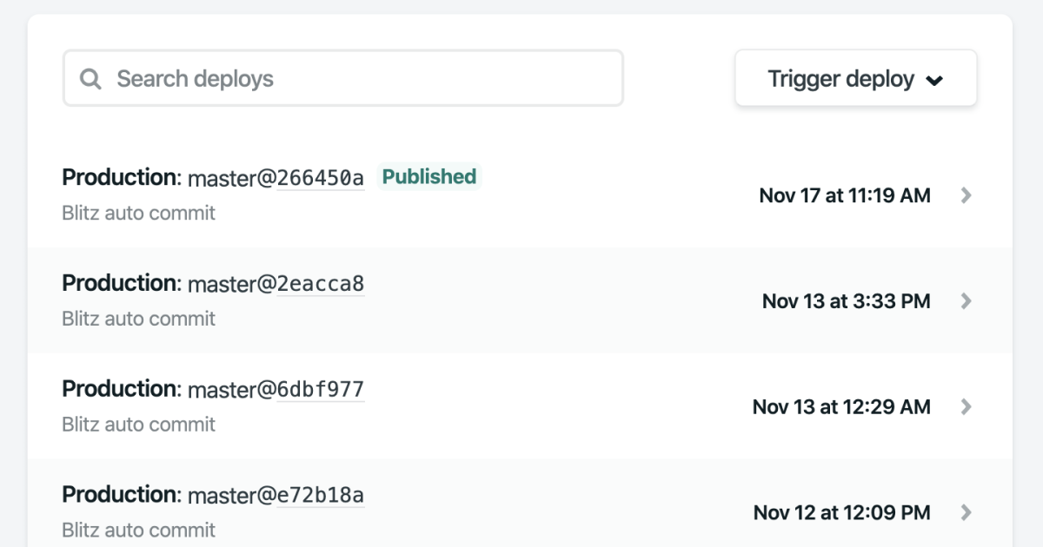
Task: Open commit link 6dbf977
Action: [x=321, y=390]
